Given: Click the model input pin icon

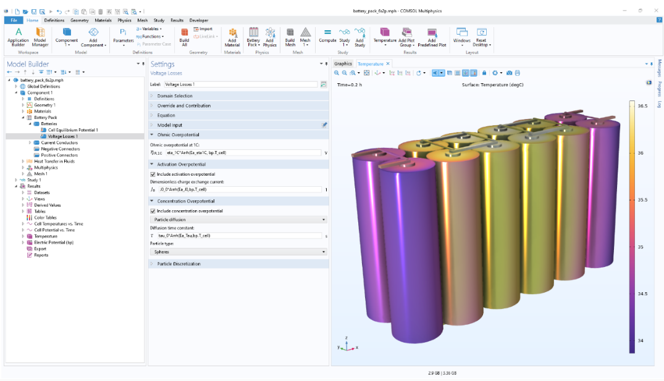Looking at the screenshot, I should tap(324, 125).
